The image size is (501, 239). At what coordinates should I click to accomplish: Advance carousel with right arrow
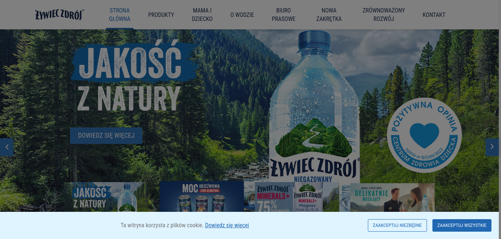(492, 147)
